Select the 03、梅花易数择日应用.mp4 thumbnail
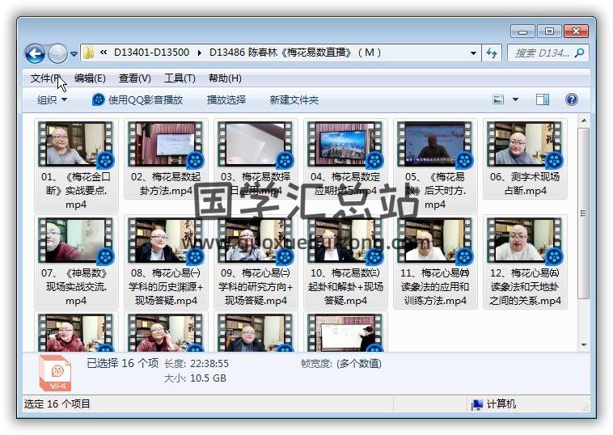The image size is (613, 435). click(x=256, y=144)
